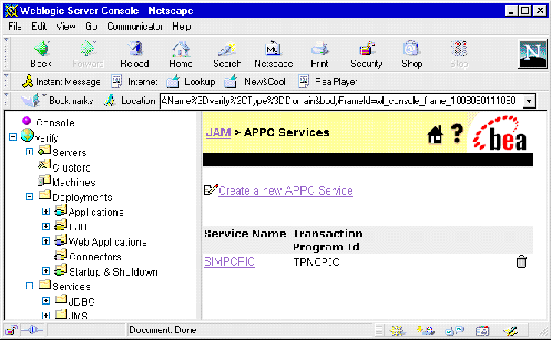
Task: Follow the JAM breadcrumb link
Action: (218, 132)
